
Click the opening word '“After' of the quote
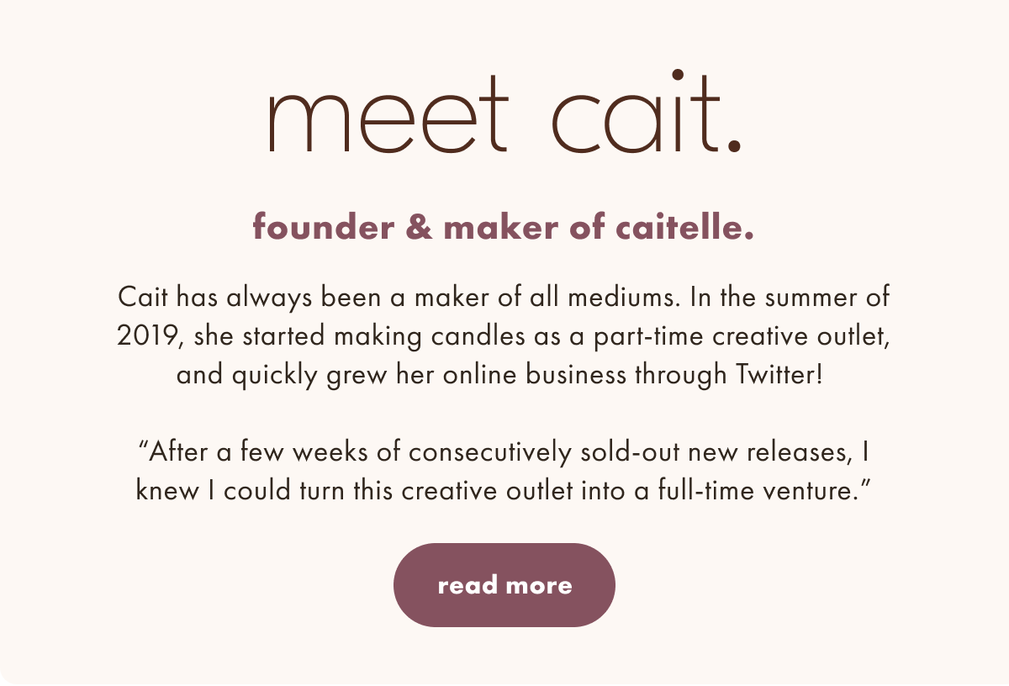pos(174,452)
